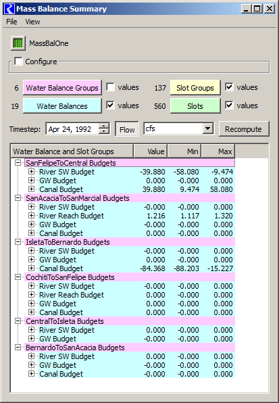The width and height of the screenshot is (279, 403).
Task: Increment the timestep with the up arrow
Action: coord(103,126)
